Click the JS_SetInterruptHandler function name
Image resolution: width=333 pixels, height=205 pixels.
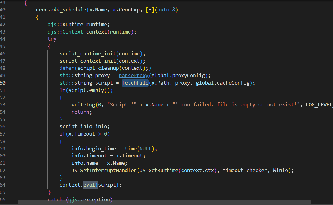(104, 170)
